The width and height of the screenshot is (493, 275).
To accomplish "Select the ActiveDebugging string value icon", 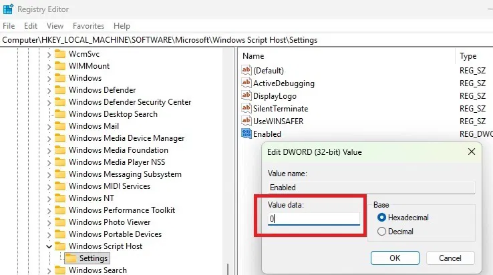I will pyautogui.click(x=246, y=83).
